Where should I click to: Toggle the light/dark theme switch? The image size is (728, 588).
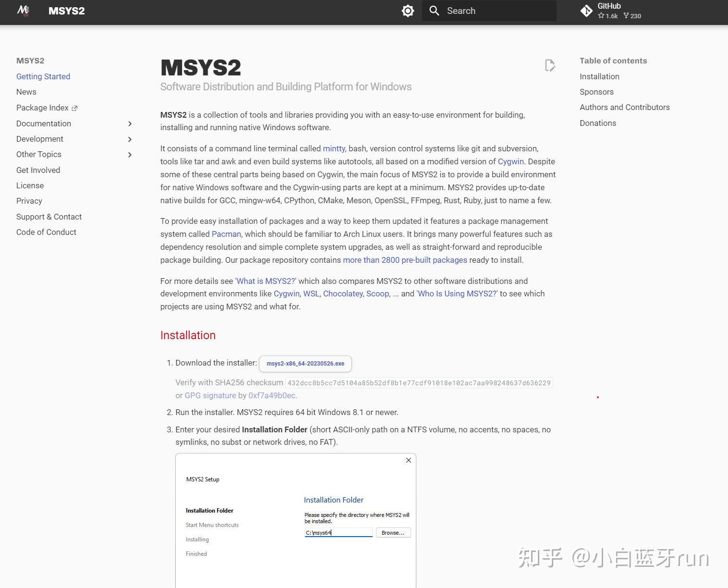point(408,11)
